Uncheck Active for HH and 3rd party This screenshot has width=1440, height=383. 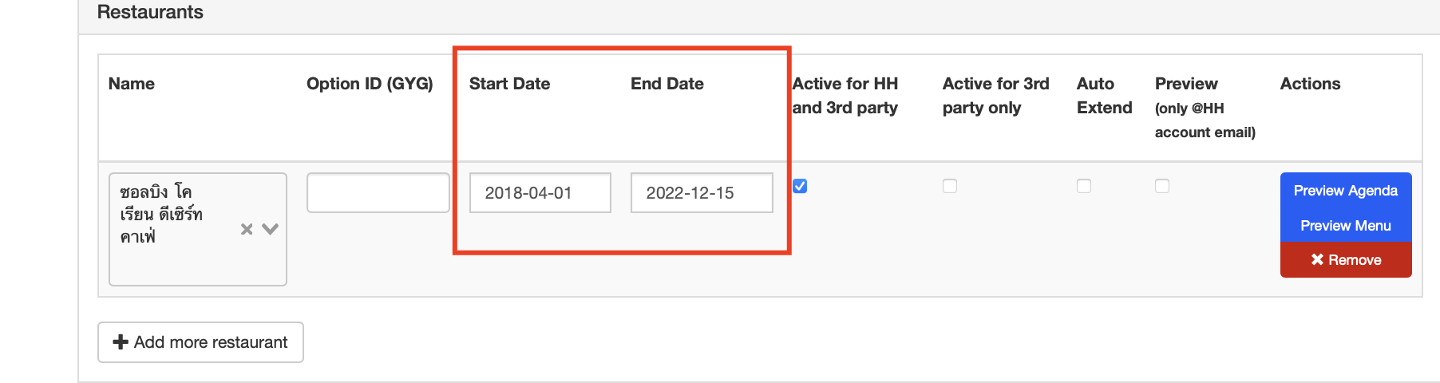click(800, 186)
